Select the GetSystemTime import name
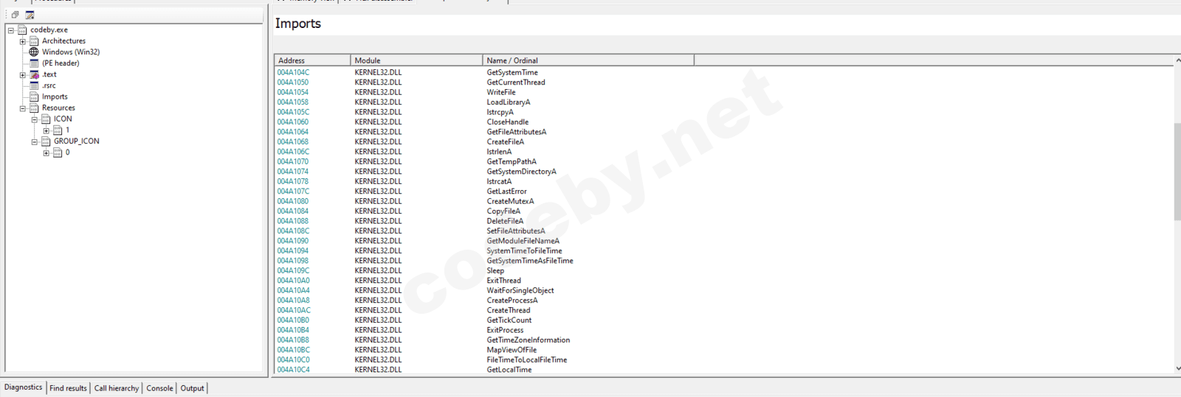1181x397 pixels. (512, 72)
